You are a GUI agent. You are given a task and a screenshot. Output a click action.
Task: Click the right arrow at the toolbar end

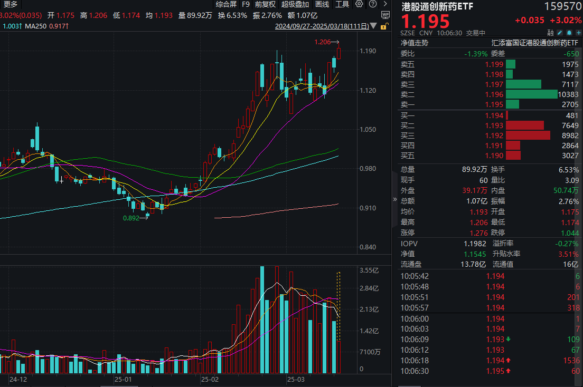tap(385, 4)
